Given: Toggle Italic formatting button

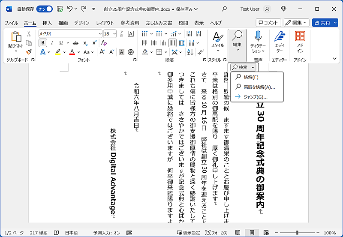Looking at the screenshot, I should point(52,43).
